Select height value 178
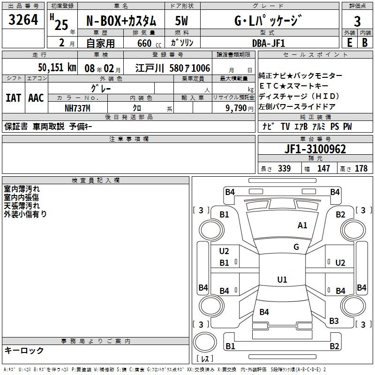The width and height of the screenshot is (375, 375). pos(361,168)
